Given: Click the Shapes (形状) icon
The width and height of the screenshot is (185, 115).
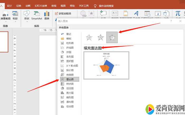Looking at the screenshot, I should click(27, 14).
